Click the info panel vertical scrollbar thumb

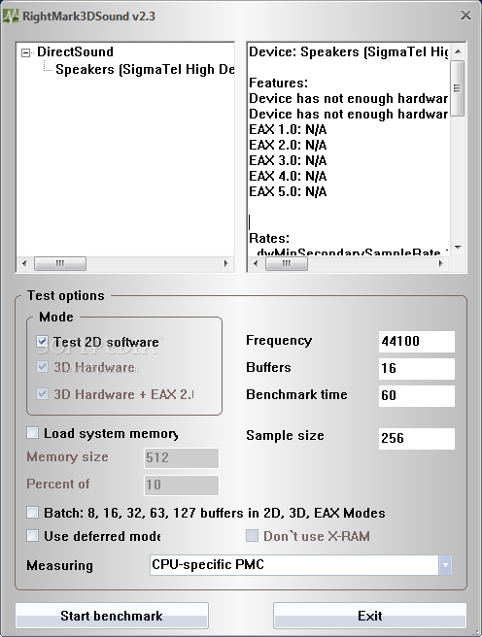pyautogui.click(x=458, y=88)
